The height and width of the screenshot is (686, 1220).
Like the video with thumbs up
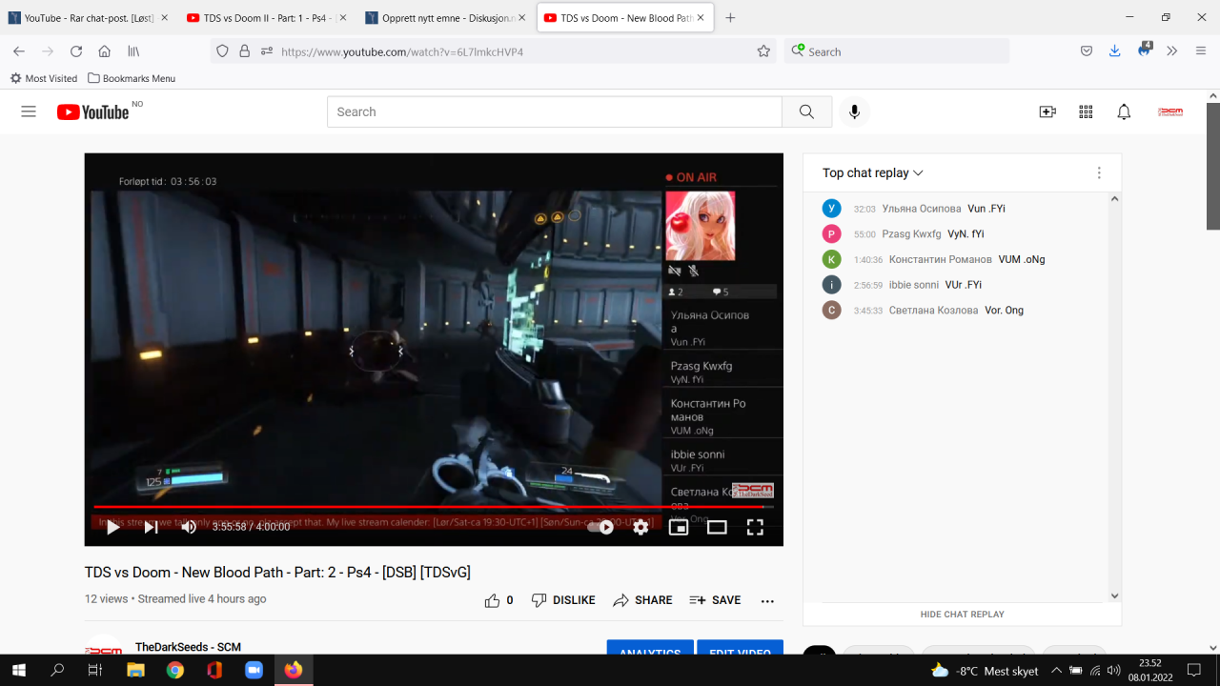(x=498, y=600)
